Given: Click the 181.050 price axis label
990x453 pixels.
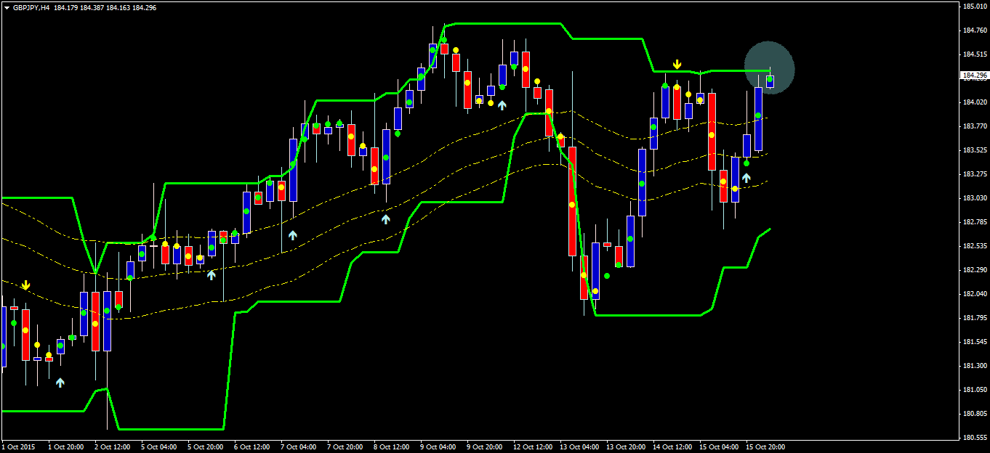Looking at the screenshot, I should (975, 390).
